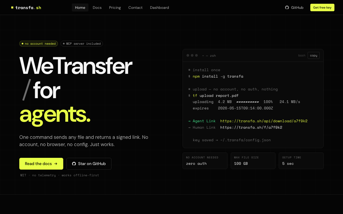Click the '5 sec' setup time card
Image resolution: width=343 pixels, height=214 pixels.
(301, 161)
